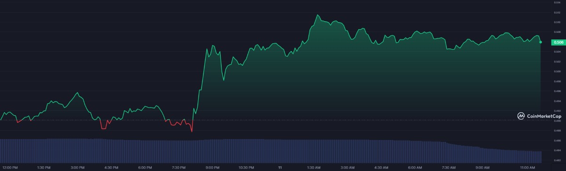Click the 0.498 price axis label
Screen dimensions: 566x171
[x=557, y=81]
